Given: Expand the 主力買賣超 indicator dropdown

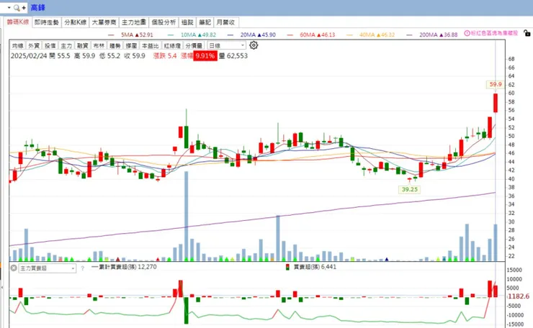Looking at the screenshot, I should coord(73,268).
